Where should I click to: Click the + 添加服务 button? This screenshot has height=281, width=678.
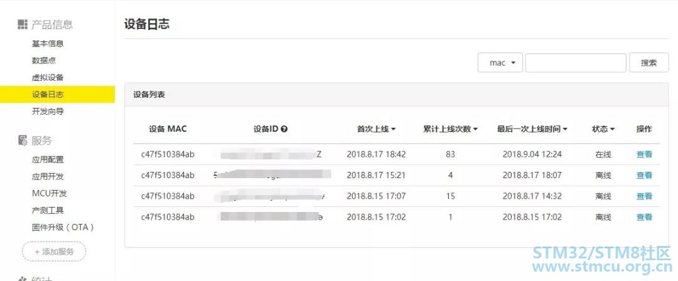[54, 252]
